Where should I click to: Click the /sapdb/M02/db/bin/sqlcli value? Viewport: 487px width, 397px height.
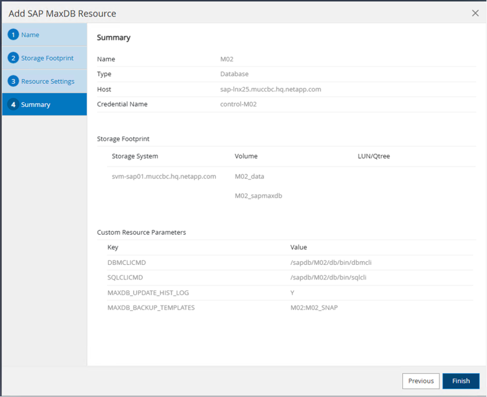[x=329, y=277]
